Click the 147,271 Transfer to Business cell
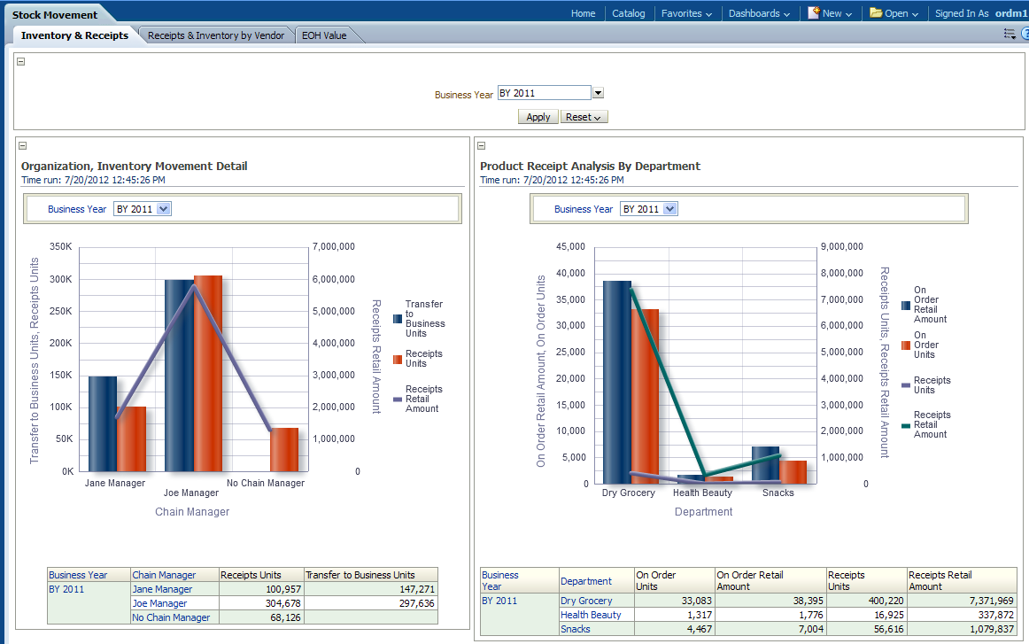The width and height of the screenshot is (1029, 644). 371,589
